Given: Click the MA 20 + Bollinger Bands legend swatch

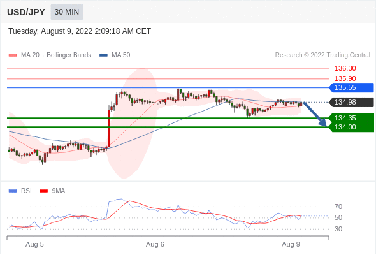Looking at the screenshot, I should (13, 55).
